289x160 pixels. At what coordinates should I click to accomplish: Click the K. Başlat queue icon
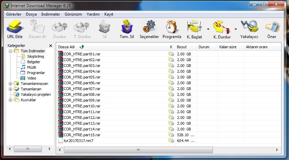pos(194,27)
